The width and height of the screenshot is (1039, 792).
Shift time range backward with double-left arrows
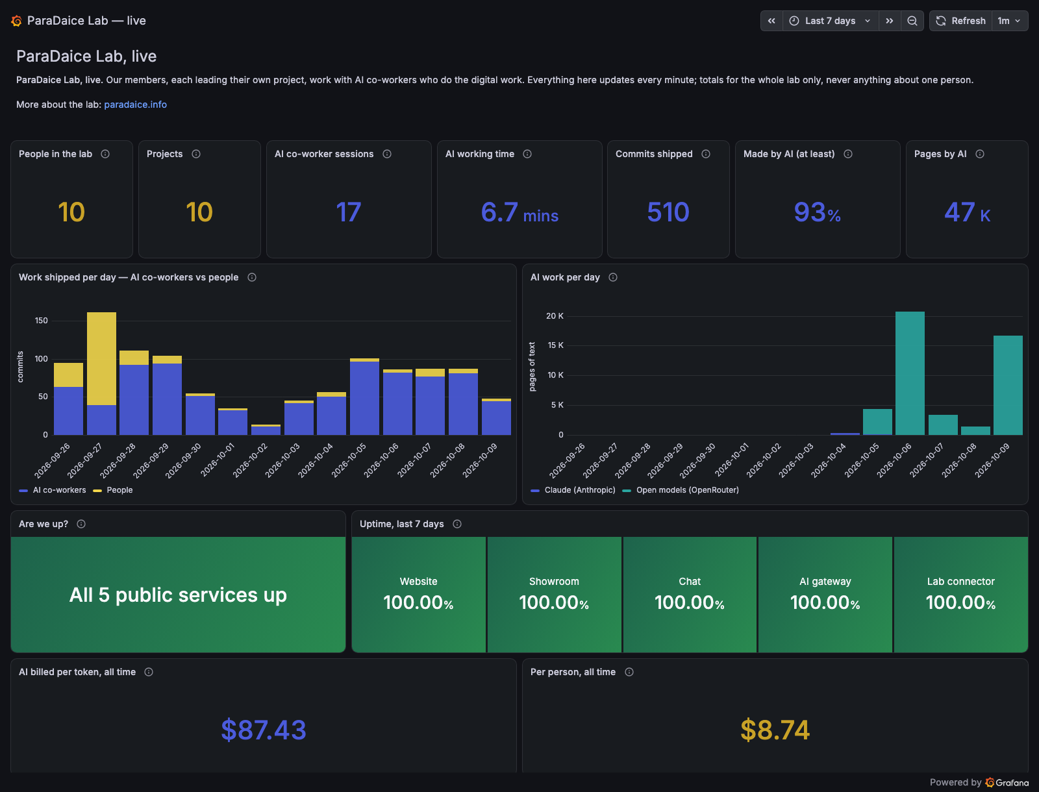pyautogui.click(x=771, y=21)
